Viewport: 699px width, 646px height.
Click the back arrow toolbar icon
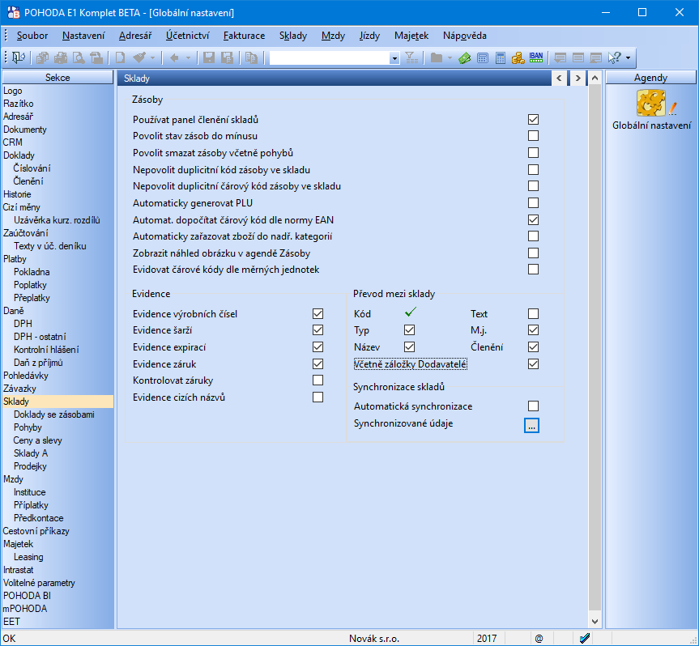174,57
